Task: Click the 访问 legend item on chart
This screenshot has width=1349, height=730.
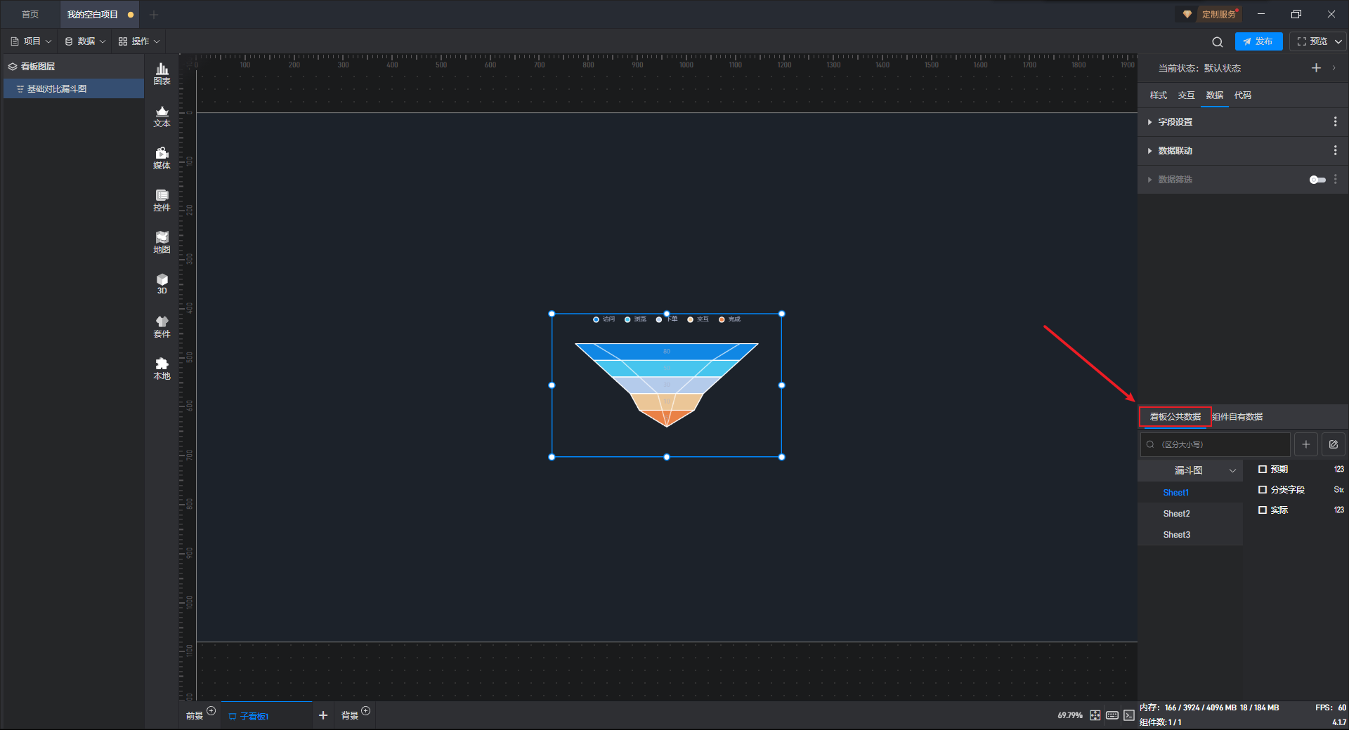Action: click(x=604, y=319)
